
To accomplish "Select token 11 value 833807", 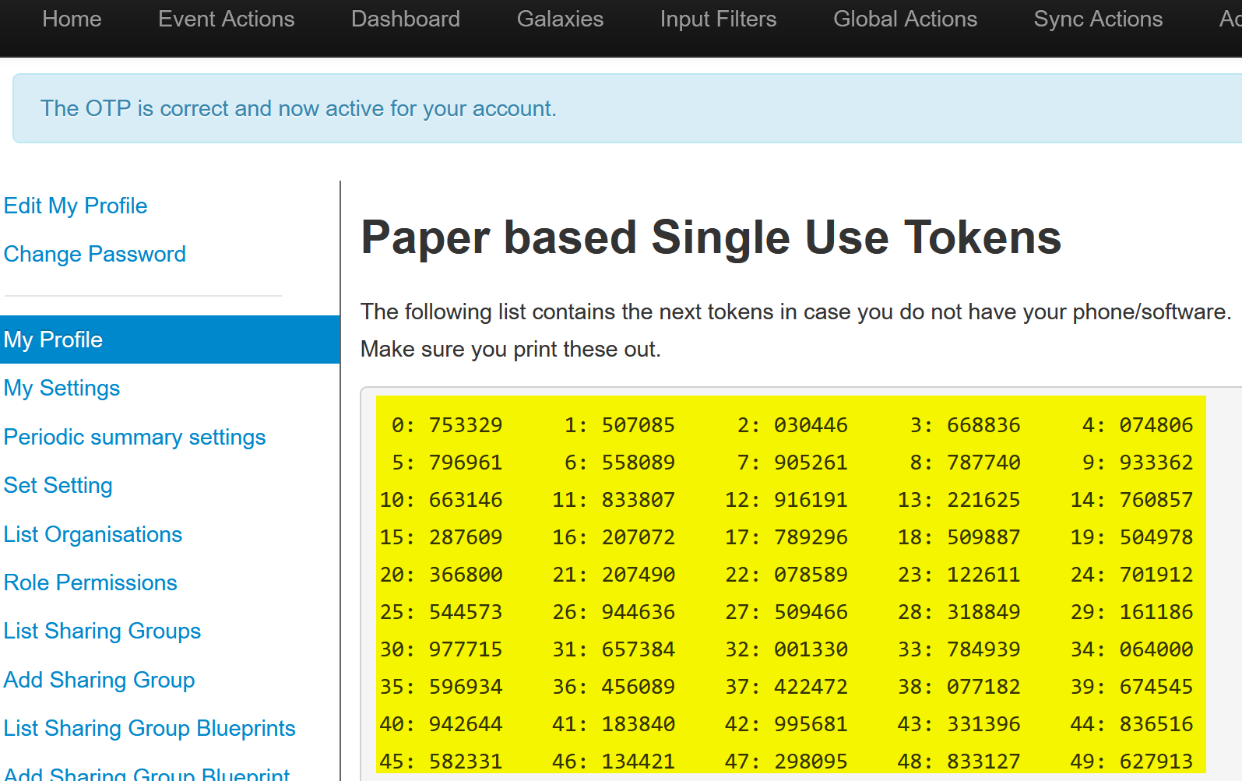I will [638, 500].
